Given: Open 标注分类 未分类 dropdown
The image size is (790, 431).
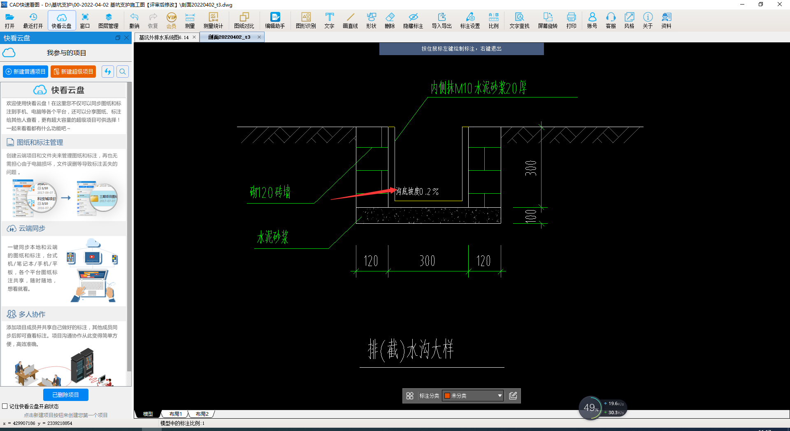Looking at the screenshot, I should tap(473, 396).
